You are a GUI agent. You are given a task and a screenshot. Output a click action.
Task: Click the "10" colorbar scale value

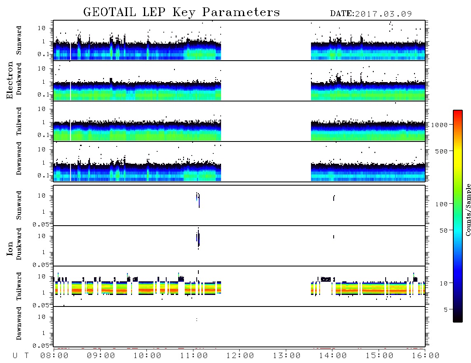(443, 283)
